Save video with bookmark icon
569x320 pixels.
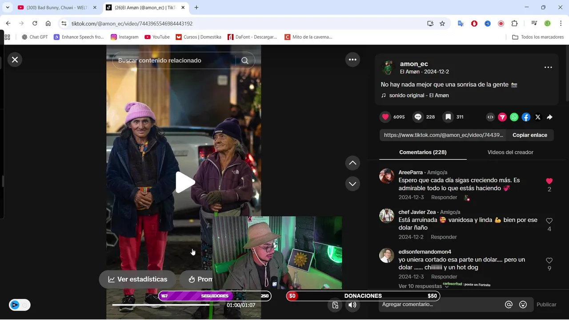point(448,117)
